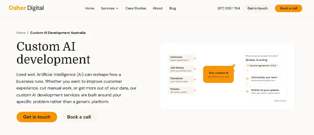Click the Policies card in the diagram
This screenshot has width=314, height=135.
181,91
